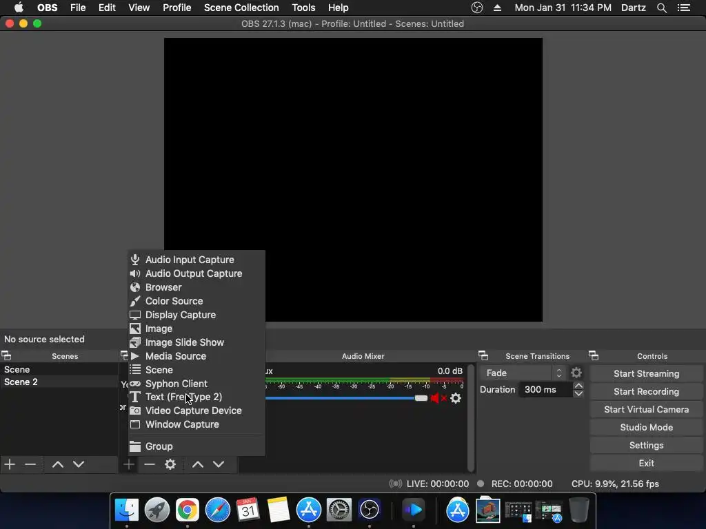Viewport: 706px width, 529px height.
Task: Select Scene in Scenes list
Action: click(x=59, y=369)
